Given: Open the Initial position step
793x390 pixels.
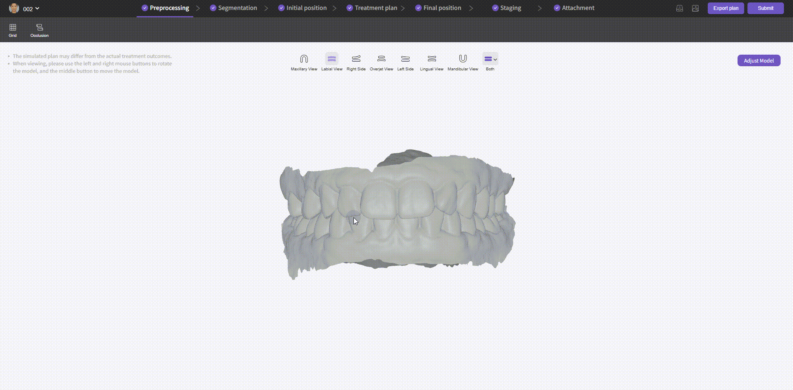Looking at the screenshot, I should coord(302,8).
